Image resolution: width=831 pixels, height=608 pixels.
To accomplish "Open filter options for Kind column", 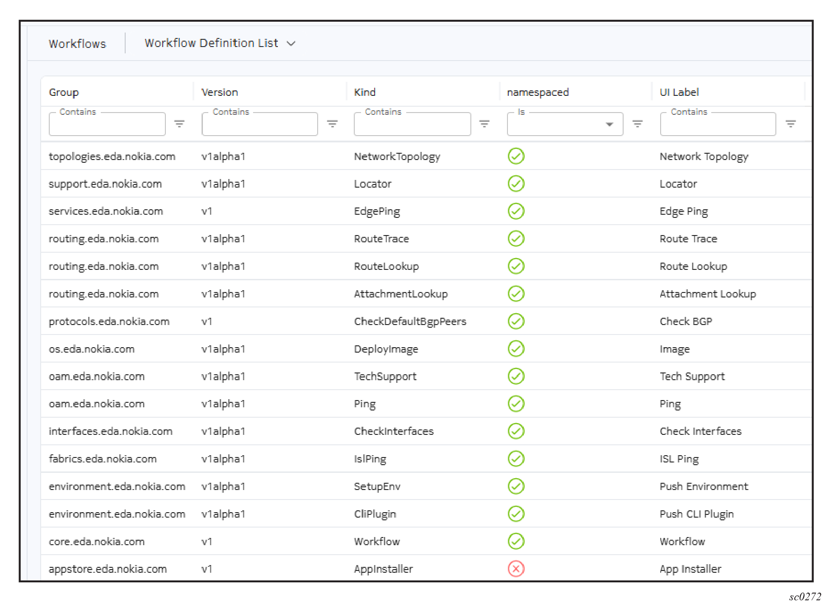I will pos(484,124).
